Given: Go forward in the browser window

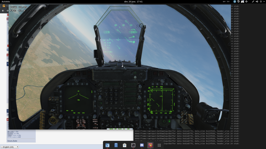Looking at the screenshot, I should point(7,11).
